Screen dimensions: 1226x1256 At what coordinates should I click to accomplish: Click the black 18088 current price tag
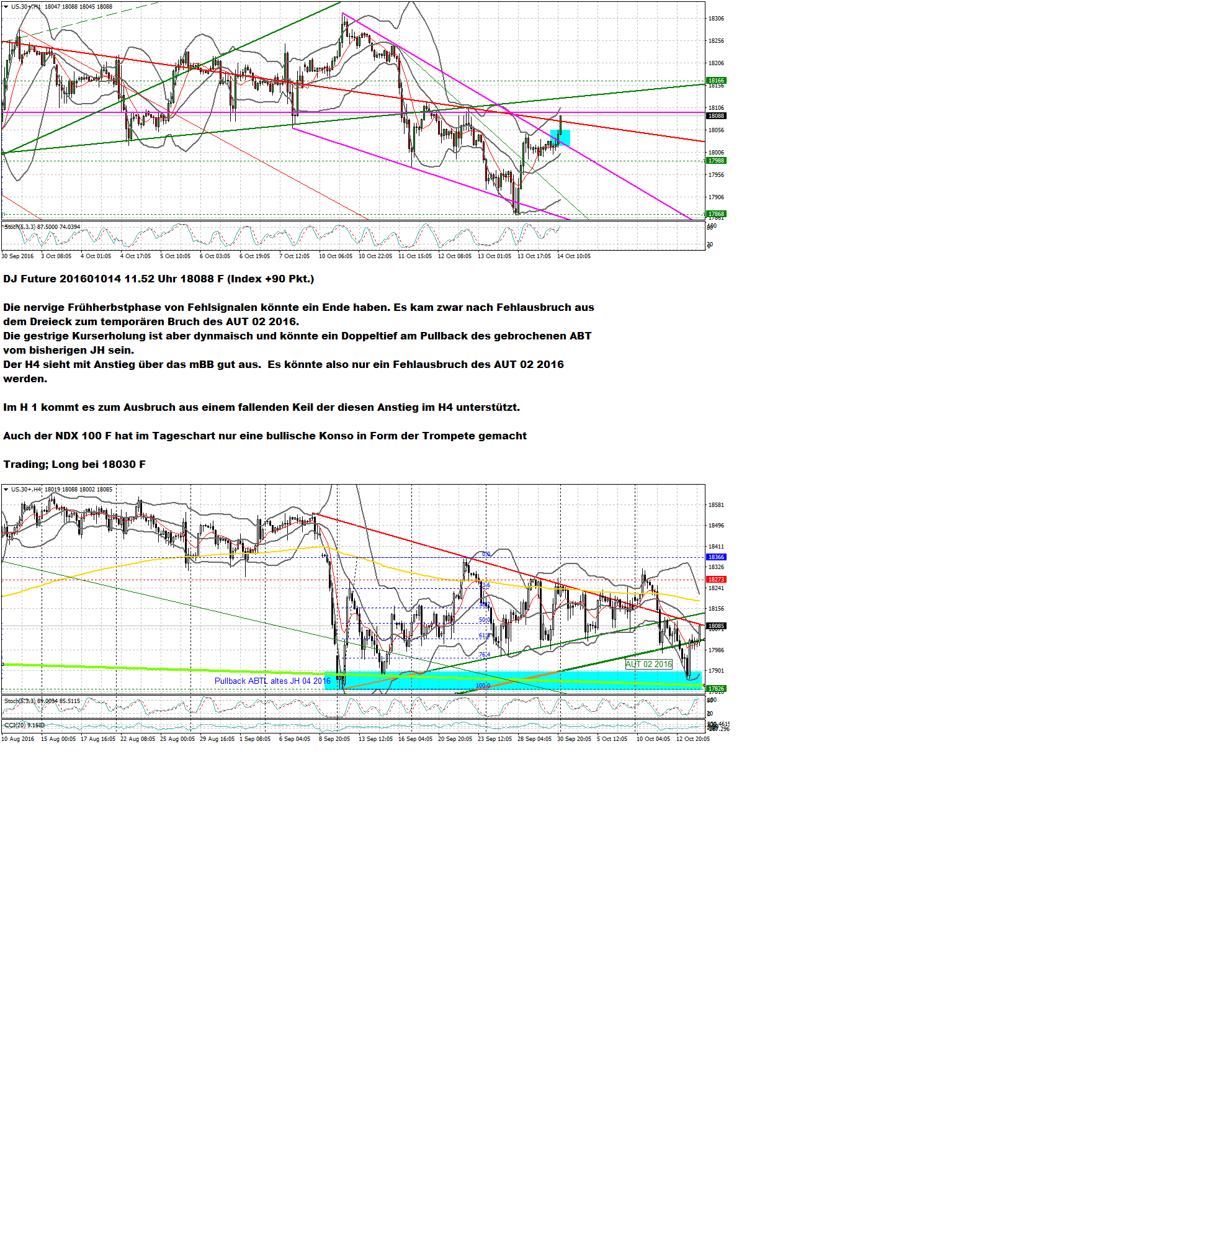(716, 116)
